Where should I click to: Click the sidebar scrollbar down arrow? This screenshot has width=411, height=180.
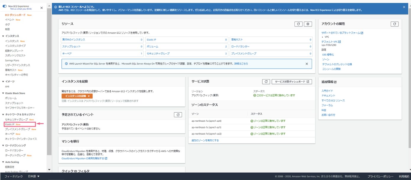pyautogui.click(x=49, y=170)
